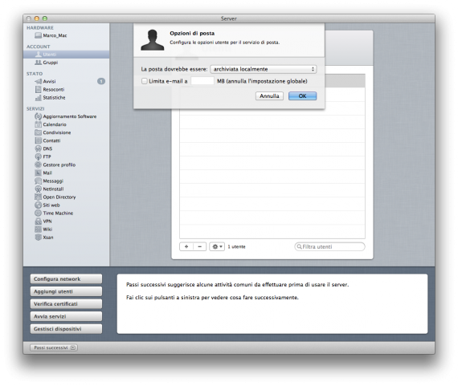Enable Limita e-mail a checkbox
The image size is (458, 386).
145,81
